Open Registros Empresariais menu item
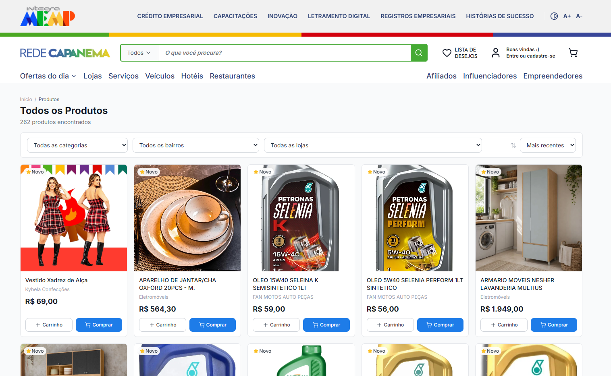Viewport: 611px width, 376px height. 418,16
